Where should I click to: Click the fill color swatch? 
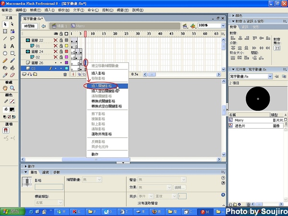(x=12, y=109)
